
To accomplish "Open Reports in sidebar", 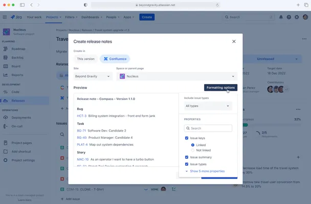I will pos(17,75).
